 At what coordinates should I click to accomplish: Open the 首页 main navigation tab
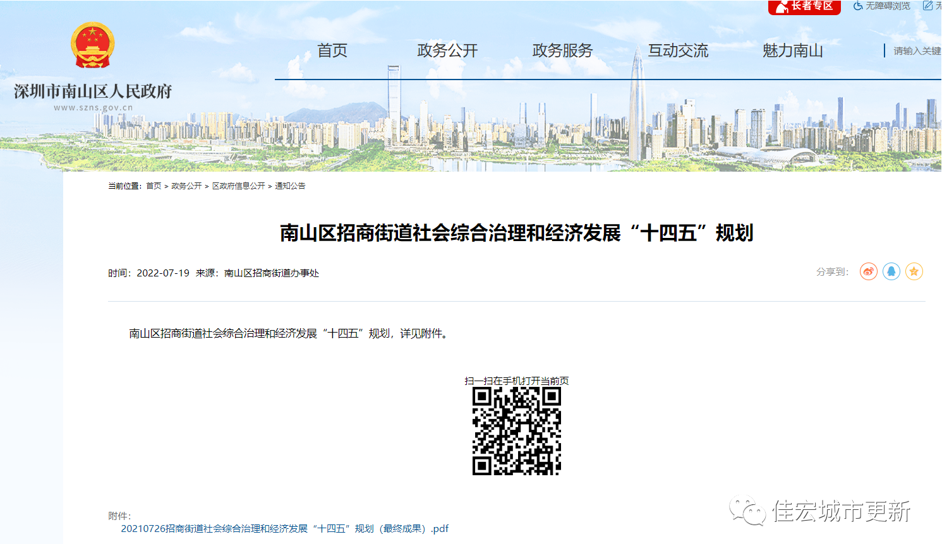pyautogui.click(x=332, y=50)
